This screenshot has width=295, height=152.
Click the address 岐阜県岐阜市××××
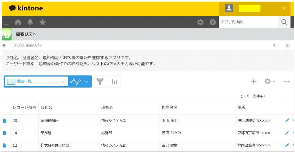[254, 121]
